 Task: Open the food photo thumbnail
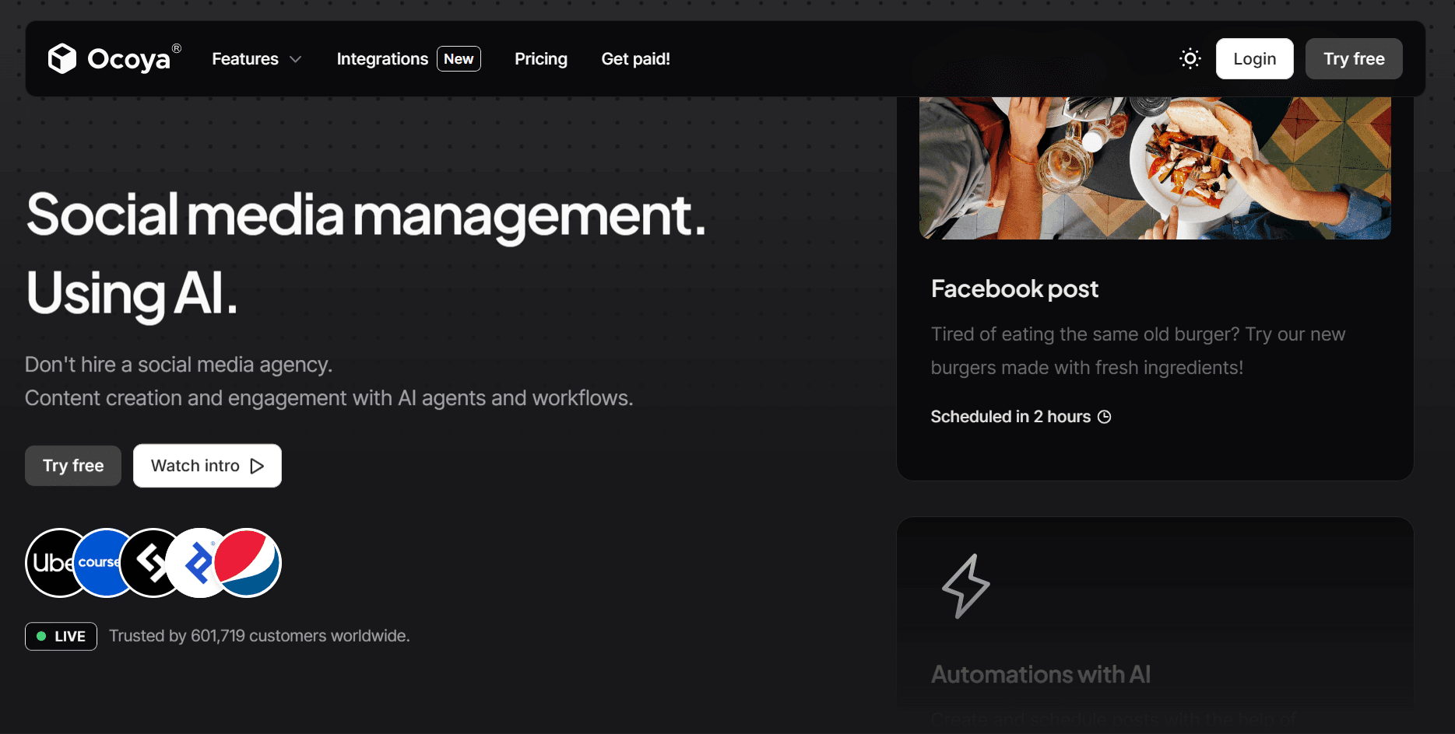[1155, 168]
